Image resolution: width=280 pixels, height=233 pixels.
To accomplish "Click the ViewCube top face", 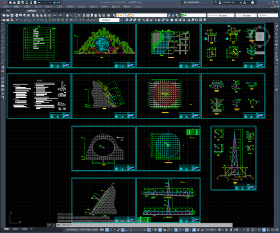I will (x=259, y=36).
